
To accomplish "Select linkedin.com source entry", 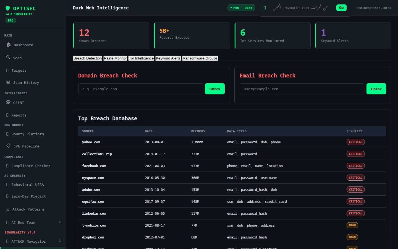I will (x=94, y=213).
